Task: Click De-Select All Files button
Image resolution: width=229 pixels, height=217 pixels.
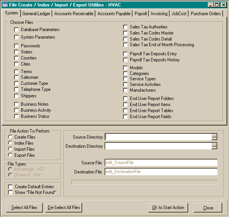Action: pos(64,208)
